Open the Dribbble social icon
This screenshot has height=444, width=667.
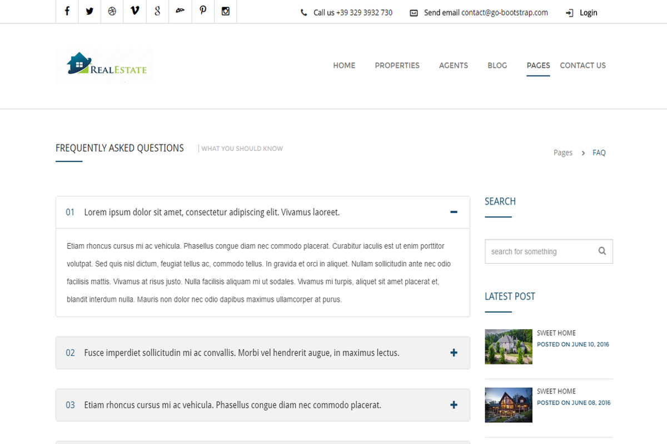(112, 11)
